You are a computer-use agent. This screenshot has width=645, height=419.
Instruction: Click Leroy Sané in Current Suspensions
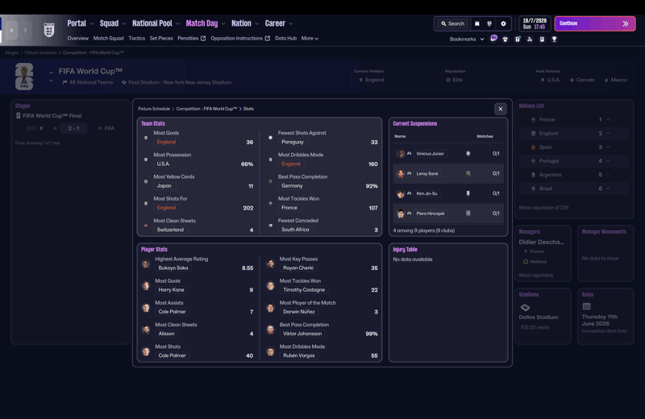pyautogui.click(x=427, y=173)
